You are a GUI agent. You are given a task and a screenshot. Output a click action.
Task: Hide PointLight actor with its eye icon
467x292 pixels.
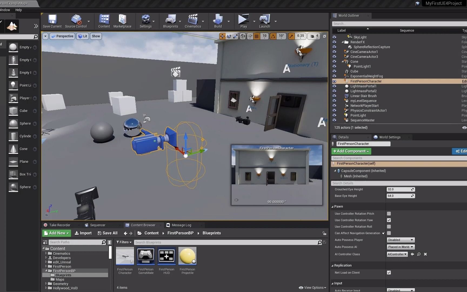[334, 115]
